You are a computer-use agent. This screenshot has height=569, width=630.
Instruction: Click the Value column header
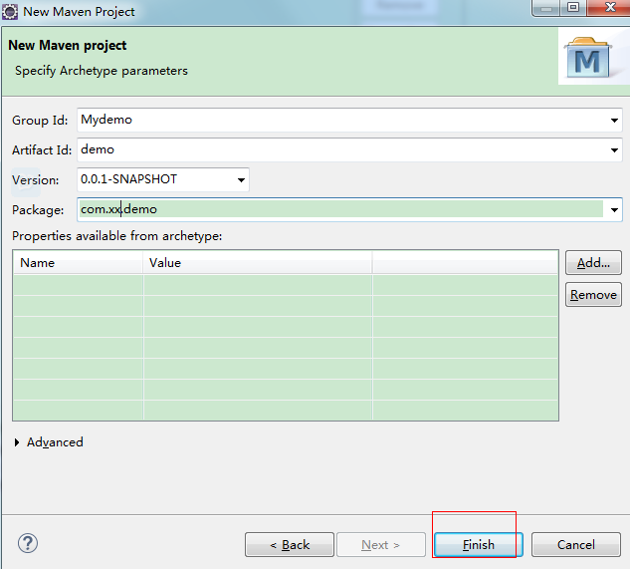(x=258, y=263)
